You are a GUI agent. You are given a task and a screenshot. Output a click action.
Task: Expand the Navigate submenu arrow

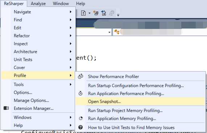pyautogui.click(x=71, y=12)
